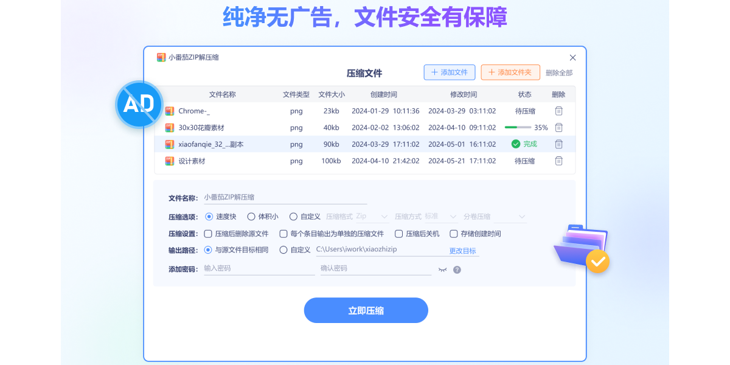This screenshot has width=730, height=365.
Task: Enable 压缩后关机 checkbox
Action: [399, 234]
